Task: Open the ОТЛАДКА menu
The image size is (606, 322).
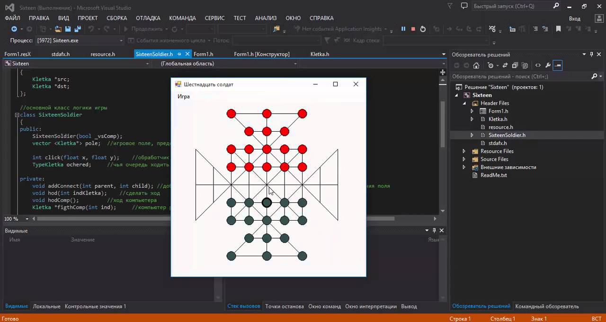Action: (x=148, y=18)
